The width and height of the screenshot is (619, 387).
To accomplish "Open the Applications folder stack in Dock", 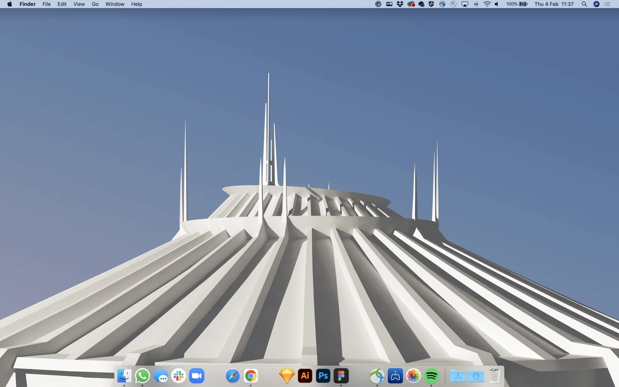I will (458, 376).
